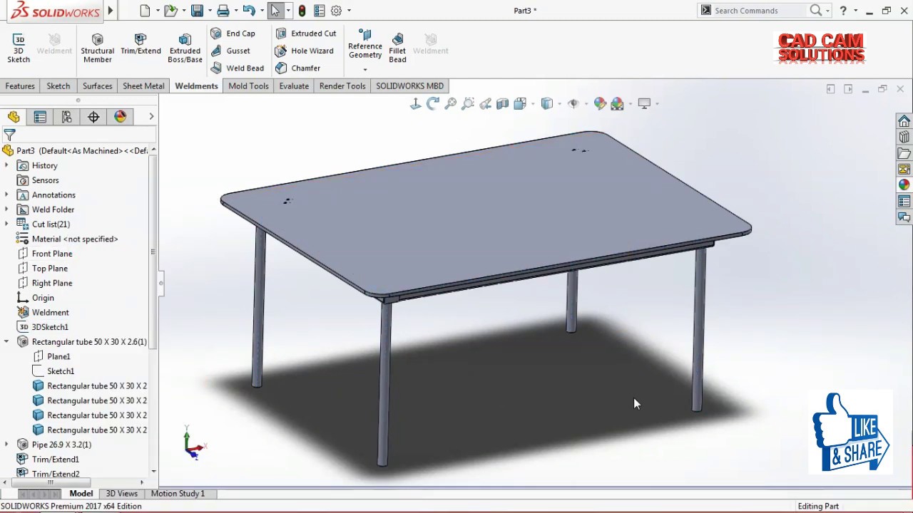Viewport: 913px width, 513px height.
Task: Select Top Plane in the tree
Action: point(50,269)
